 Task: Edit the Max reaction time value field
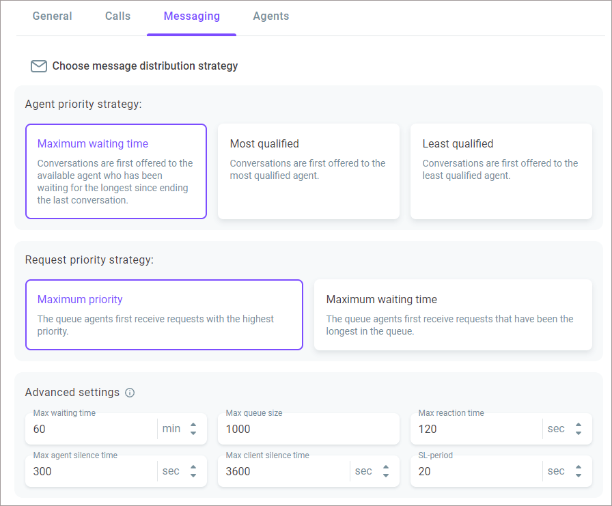[476, 429]
